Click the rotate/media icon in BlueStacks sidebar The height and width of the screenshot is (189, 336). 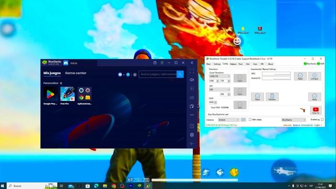click(x=192, y=106)
